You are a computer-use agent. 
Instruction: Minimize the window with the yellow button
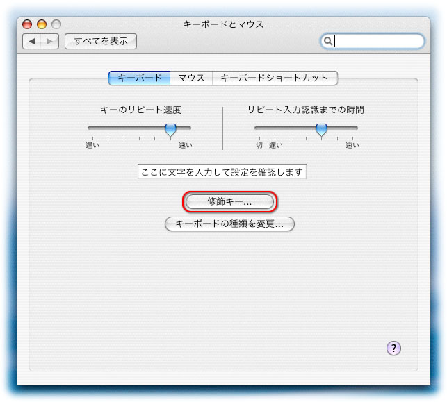pyautogui.click(x=40, y=24)
